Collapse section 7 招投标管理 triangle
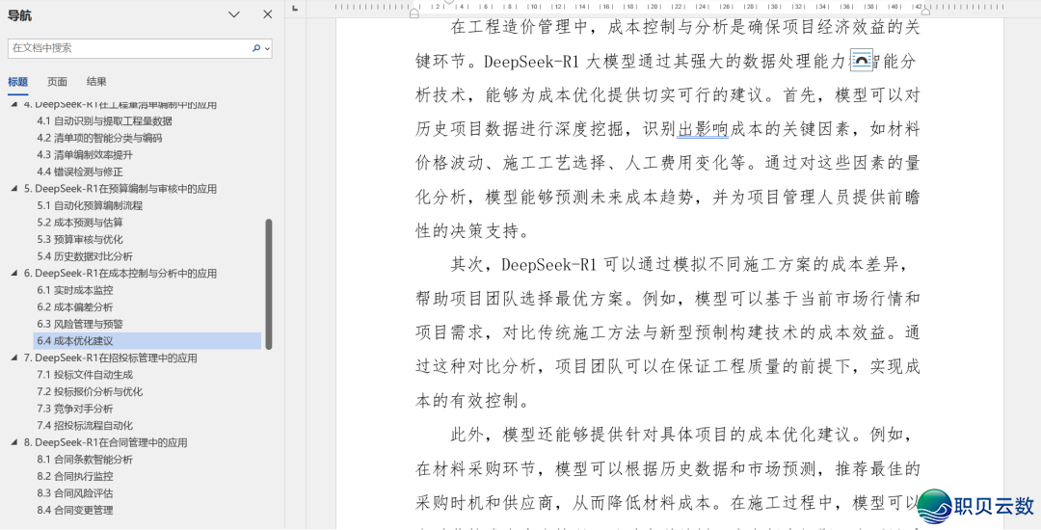This screenshot has width=1041, height=530. pos(14,358)
